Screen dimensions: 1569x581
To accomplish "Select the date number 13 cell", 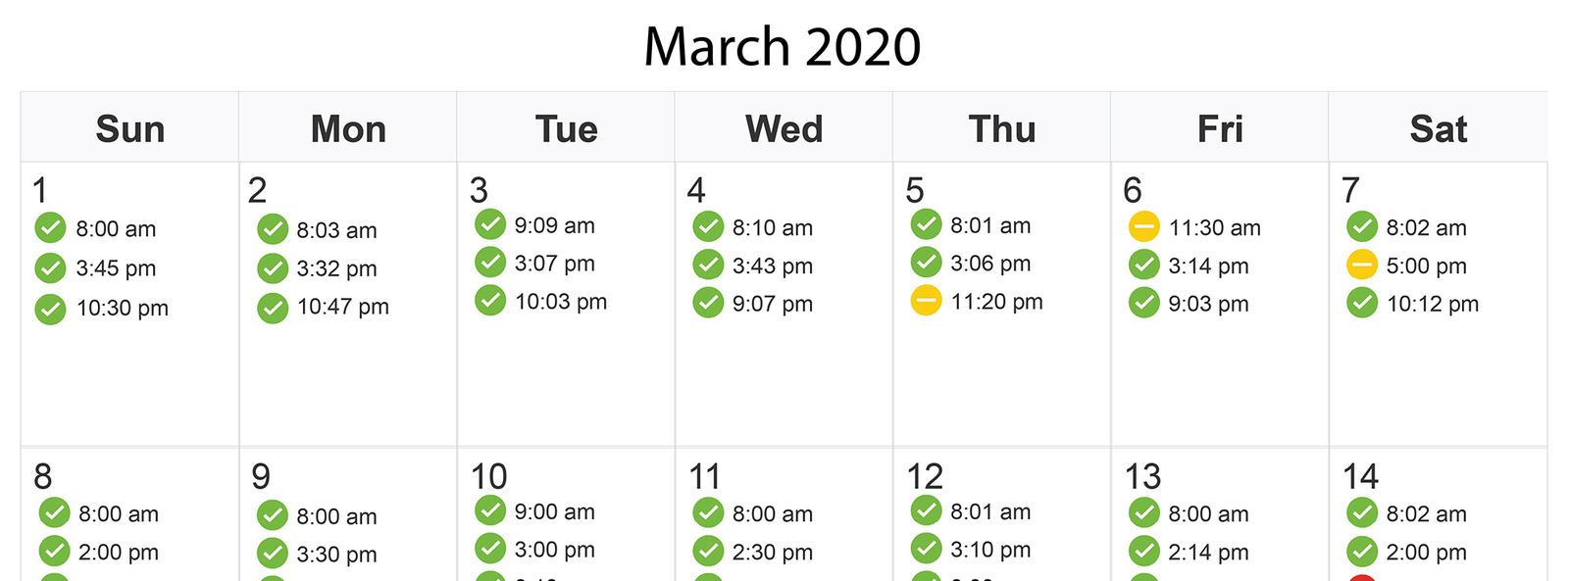I will [x=1142, y=476].
